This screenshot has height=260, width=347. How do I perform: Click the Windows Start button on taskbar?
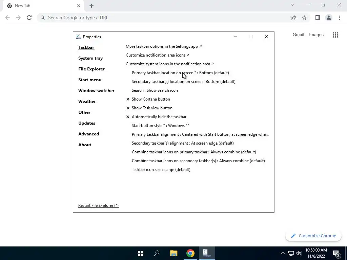pyautogui.click(x=140, y=253)
